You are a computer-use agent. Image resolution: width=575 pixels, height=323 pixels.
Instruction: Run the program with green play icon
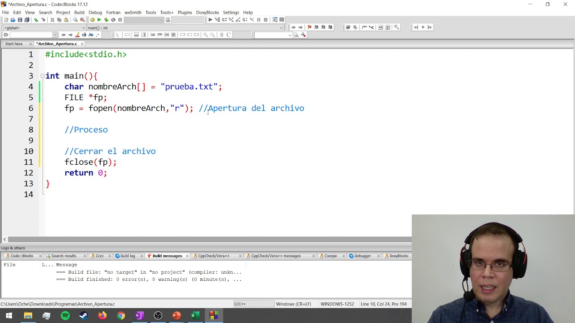pos(99,20)
